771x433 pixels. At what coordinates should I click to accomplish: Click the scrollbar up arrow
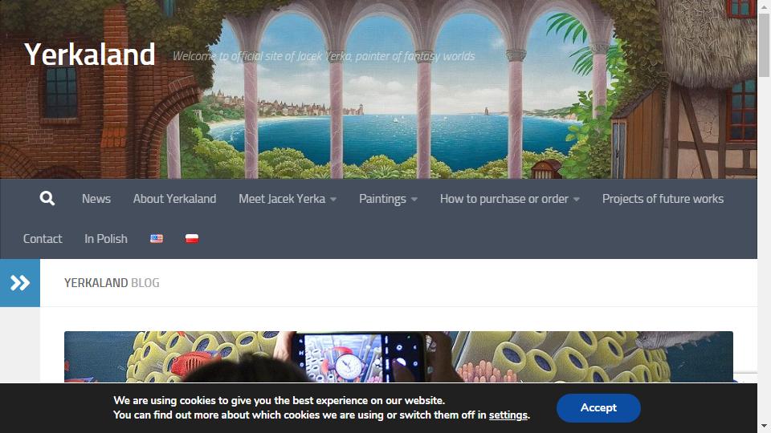(764, 6)
